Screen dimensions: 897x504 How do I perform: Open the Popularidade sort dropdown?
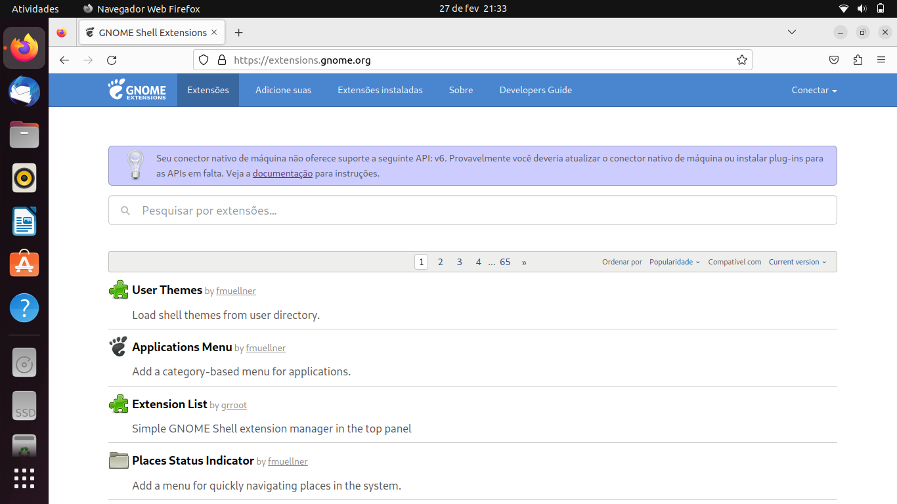(674, 262)
